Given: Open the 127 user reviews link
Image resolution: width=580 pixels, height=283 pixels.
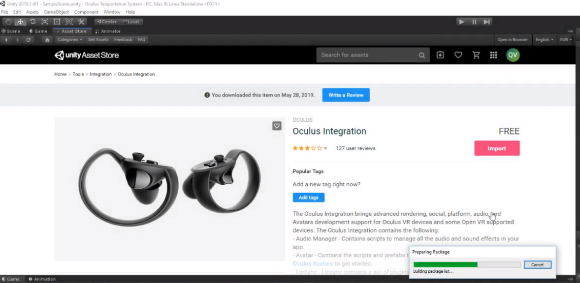Looking at the screenshot, I should click(x=355, y=148).
